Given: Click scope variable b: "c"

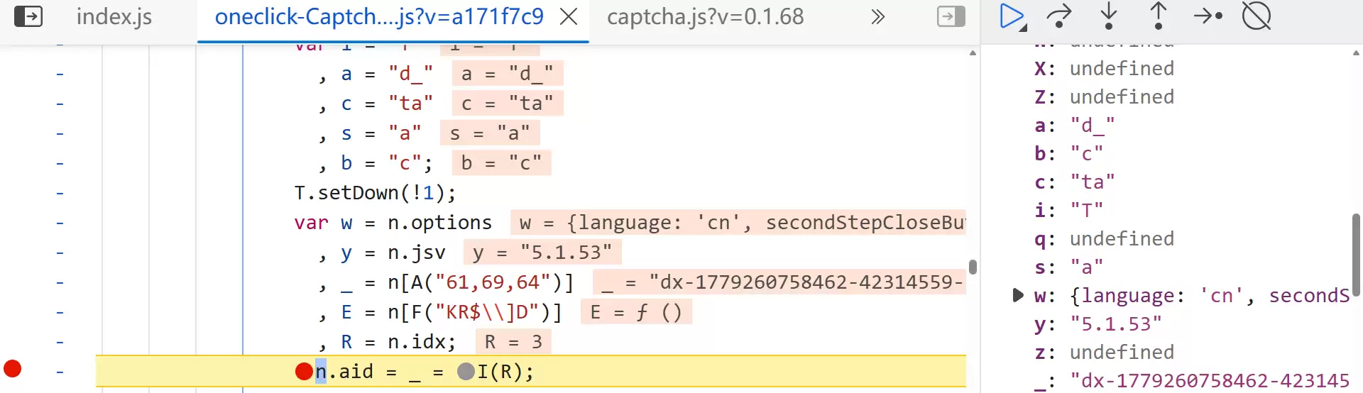Looking at the screenshot, I should click(1068, 154).
